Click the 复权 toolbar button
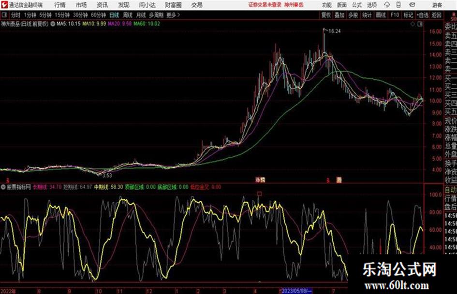457x294 pixels. [x=326, y=15]
